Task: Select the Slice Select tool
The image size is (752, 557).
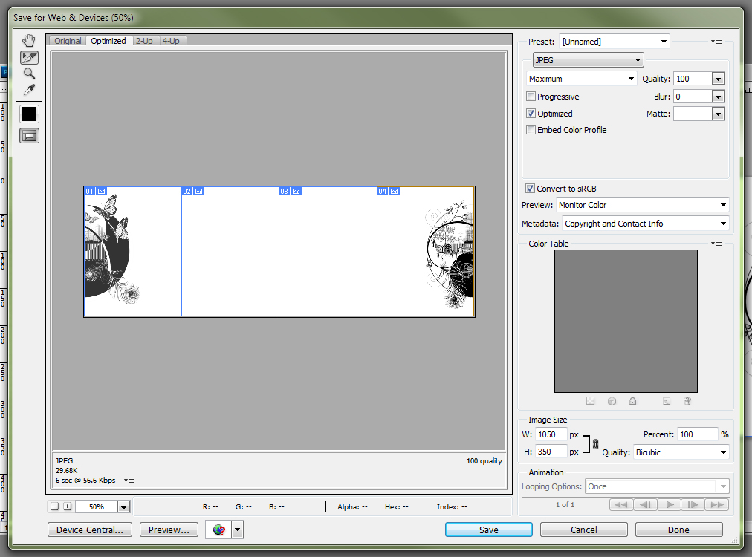Action: pyautogui.click(x=30, y=57)
